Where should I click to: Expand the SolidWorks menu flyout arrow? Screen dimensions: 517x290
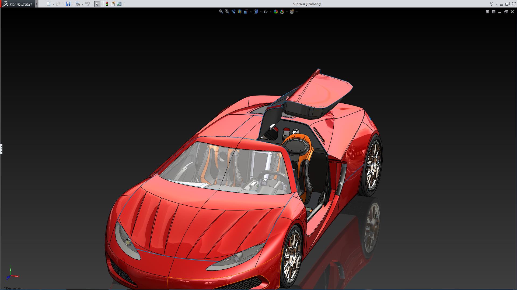pyautogui.click(x=37, y=4)
